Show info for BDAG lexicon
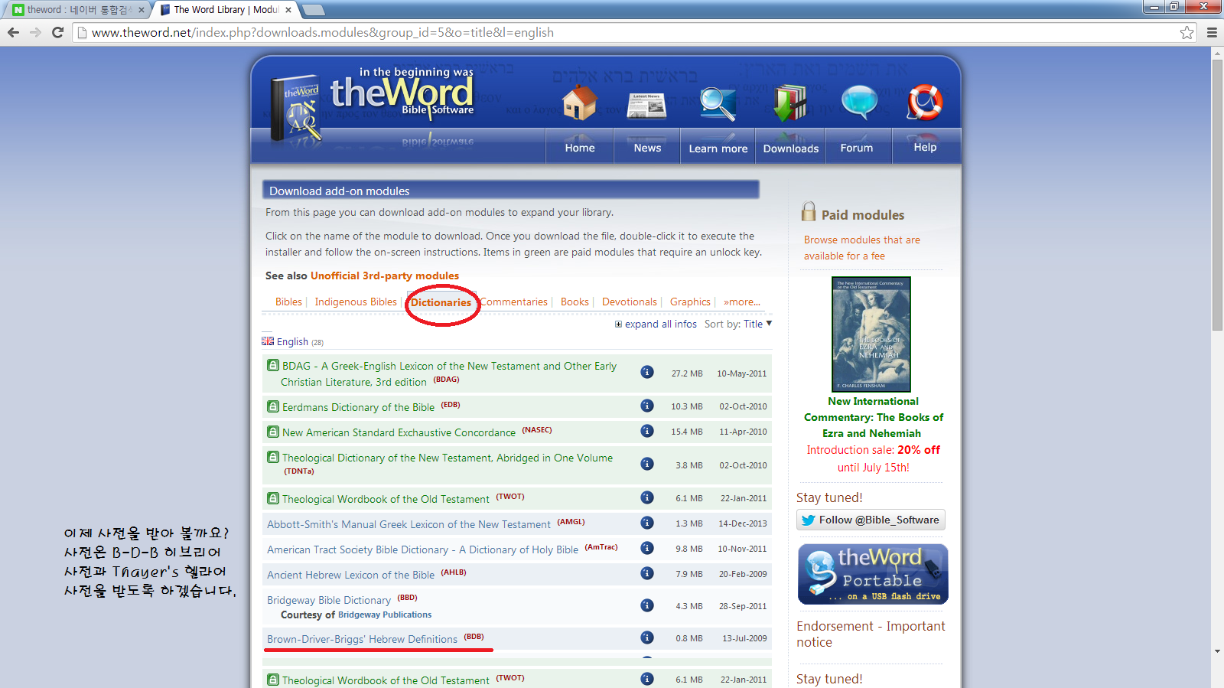1224x688 pixels. (x=647, y=372)
